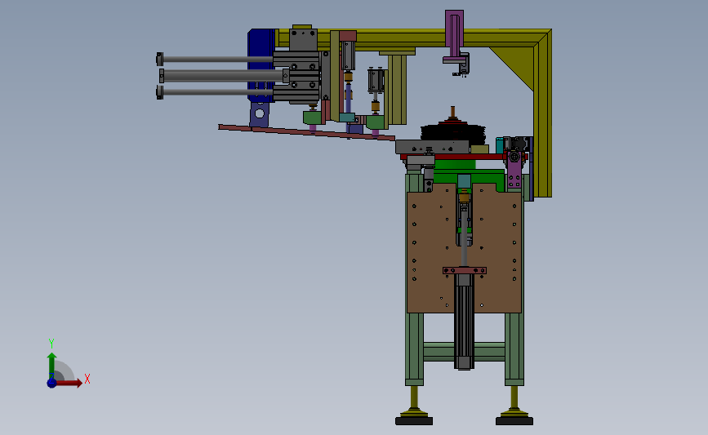Image resolution: width=708 pixels, height=435 pixels.
Task: Select the black cylinder body below the brown plate
Action: point(464,321)
